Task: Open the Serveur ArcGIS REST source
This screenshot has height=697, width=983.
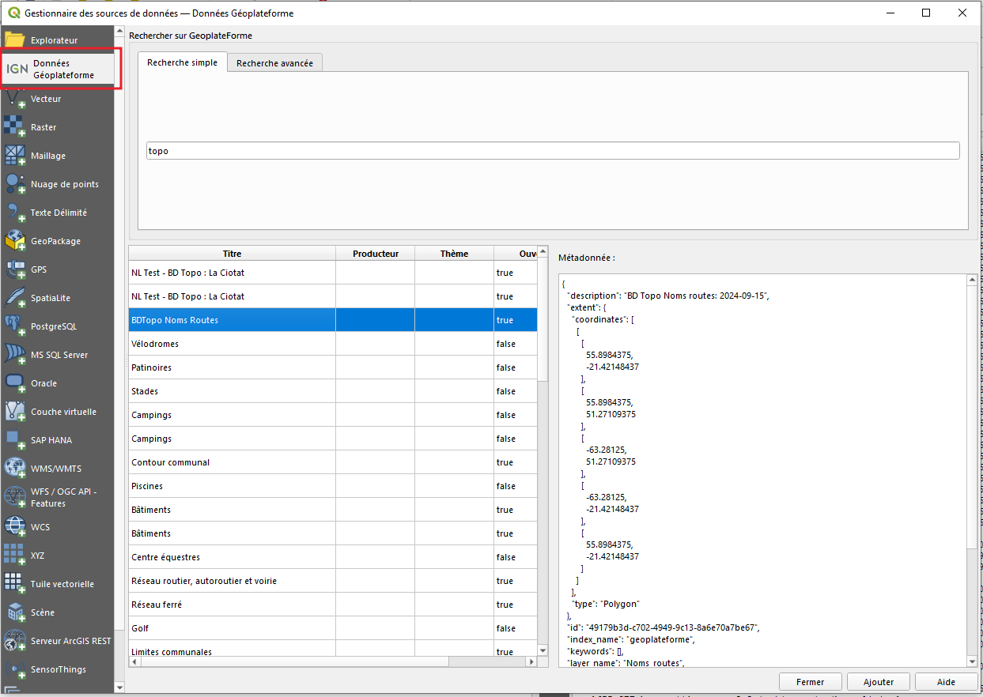Action: point(57,641)
